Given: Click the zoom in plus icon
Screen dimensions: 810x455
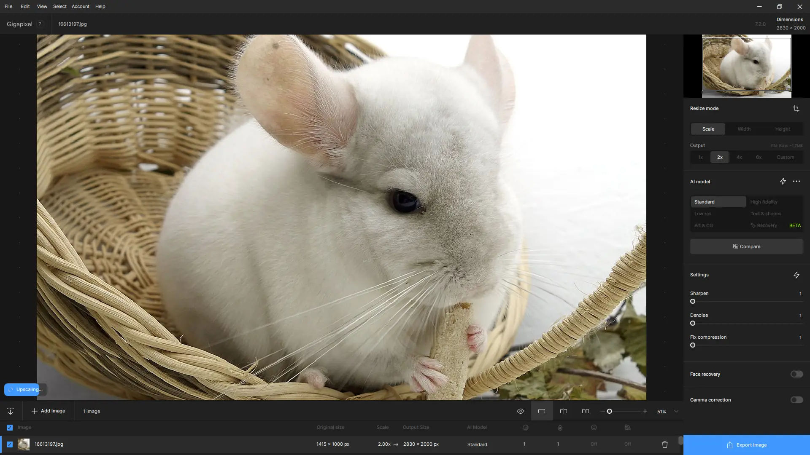Looking at the screenshot, I should [645, 411].
